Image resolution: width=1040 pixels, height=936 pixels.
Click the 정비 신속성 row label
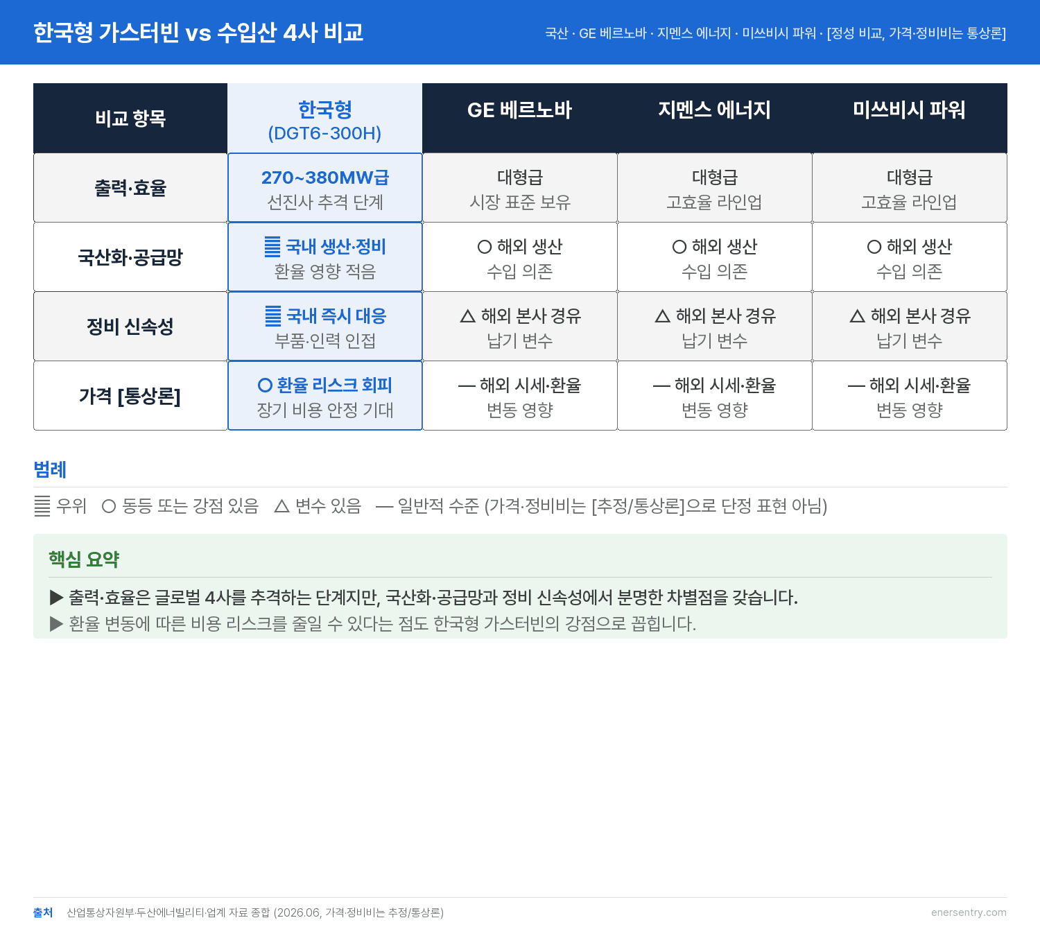pos(130,327)
